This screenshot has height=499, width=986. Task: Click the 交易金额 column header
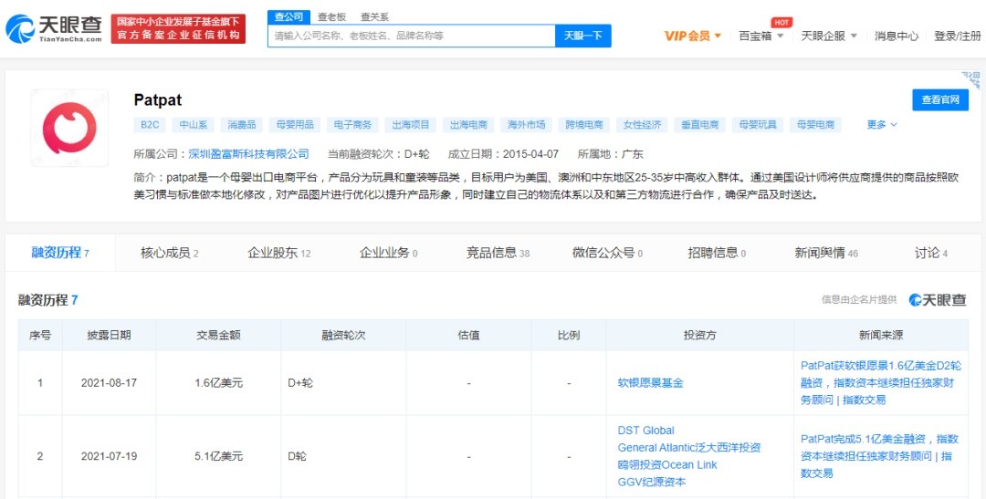(x=218, y=335)
